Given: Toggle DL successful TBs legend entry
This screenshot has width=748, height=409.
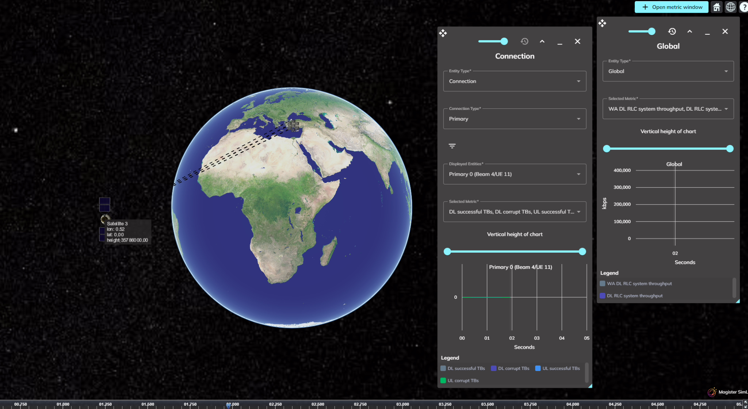Looking at the screenshot, I should [463, 368].
